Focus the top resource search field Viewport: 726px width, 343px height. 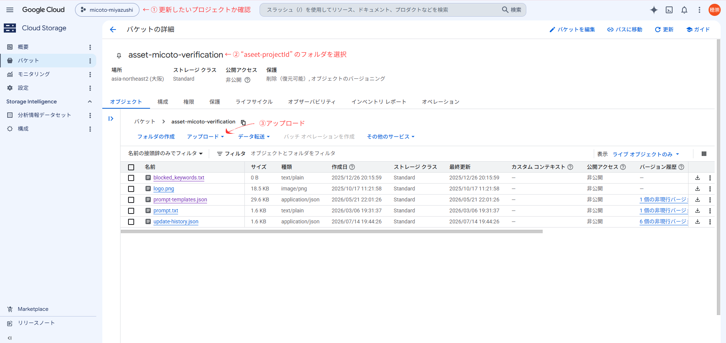[393, 10]
